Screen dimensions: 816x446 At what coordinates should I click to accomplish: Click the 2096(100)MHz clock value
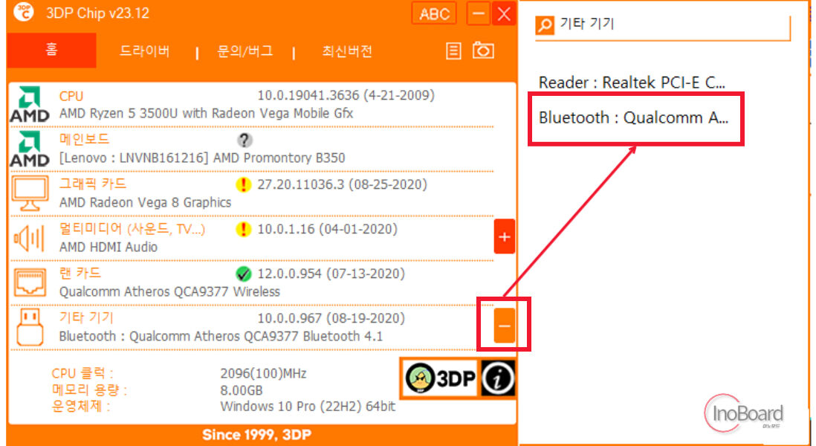[263, 374]
